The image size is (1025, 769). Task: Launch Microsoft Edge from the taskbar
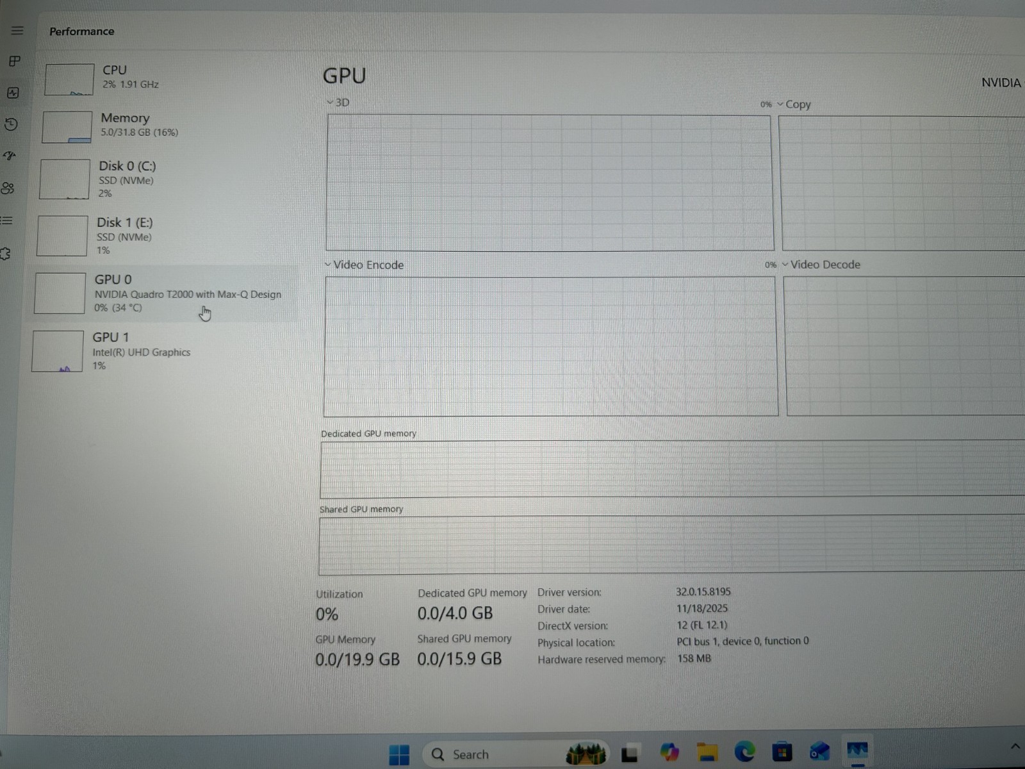pos(744,751)
